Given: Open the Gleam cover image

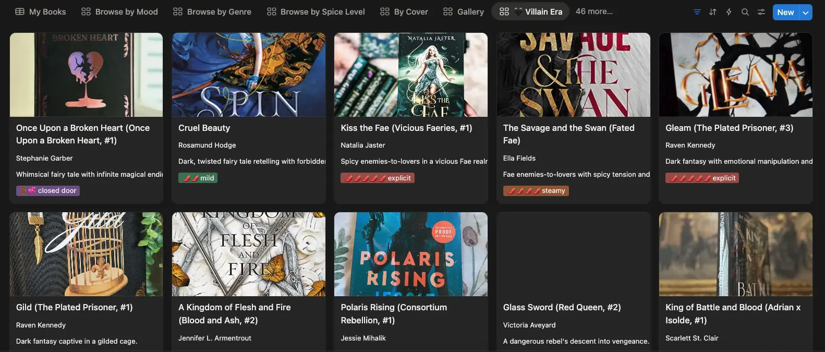Looking at the screenshot, I should (x=736, y=75).
